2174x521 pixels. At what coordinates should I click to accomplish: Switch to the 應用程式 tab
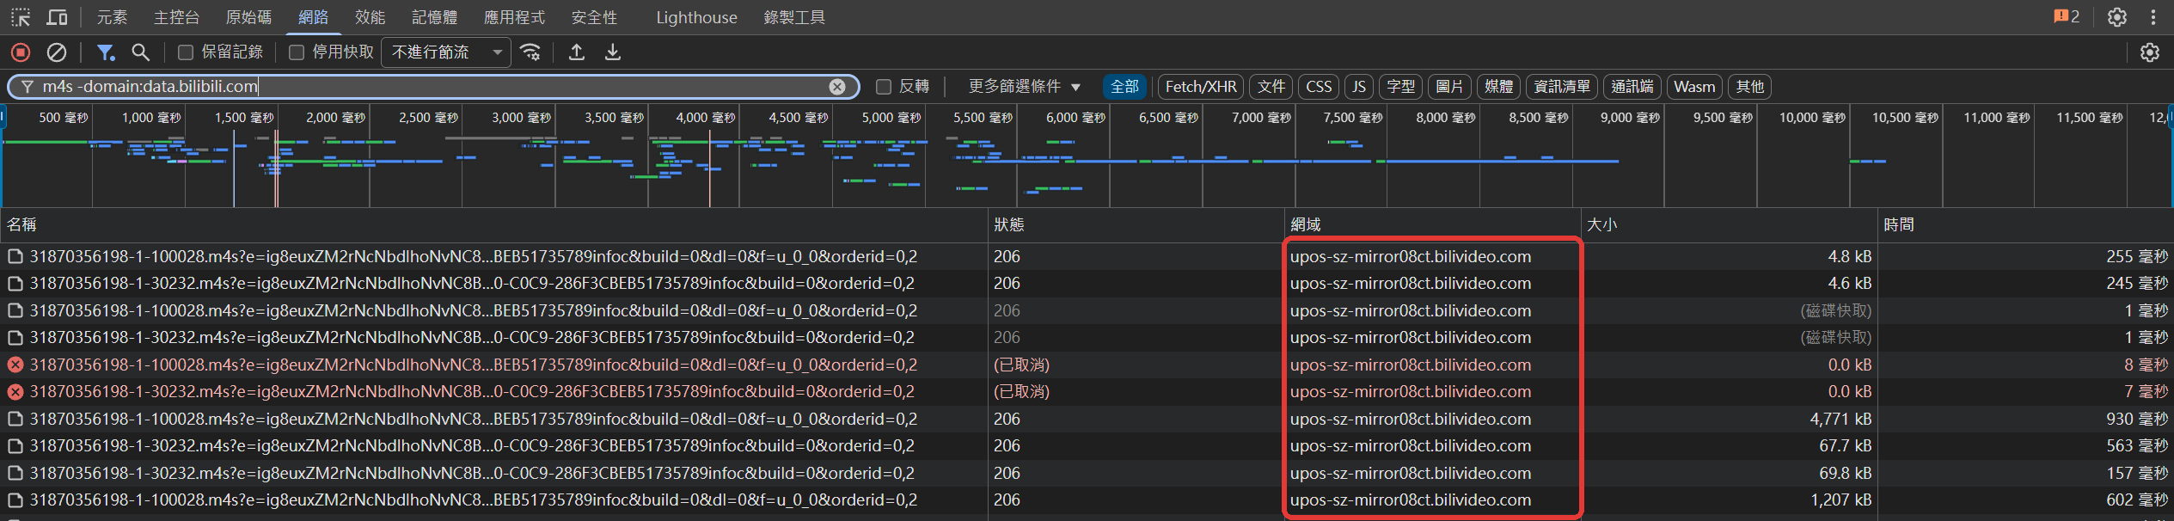pyautogui.click(x=514, y=17)
